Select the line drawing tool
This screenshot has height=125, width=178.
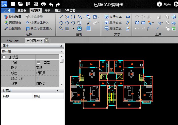(61, 17)
